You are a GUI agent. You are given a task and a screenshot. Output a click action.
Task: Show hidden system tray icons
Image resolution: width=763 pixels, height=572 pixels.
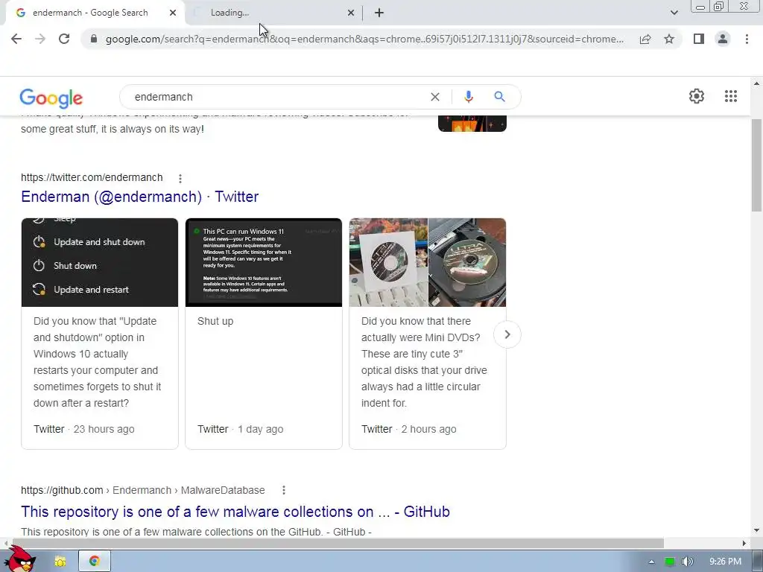coord(651,562)
